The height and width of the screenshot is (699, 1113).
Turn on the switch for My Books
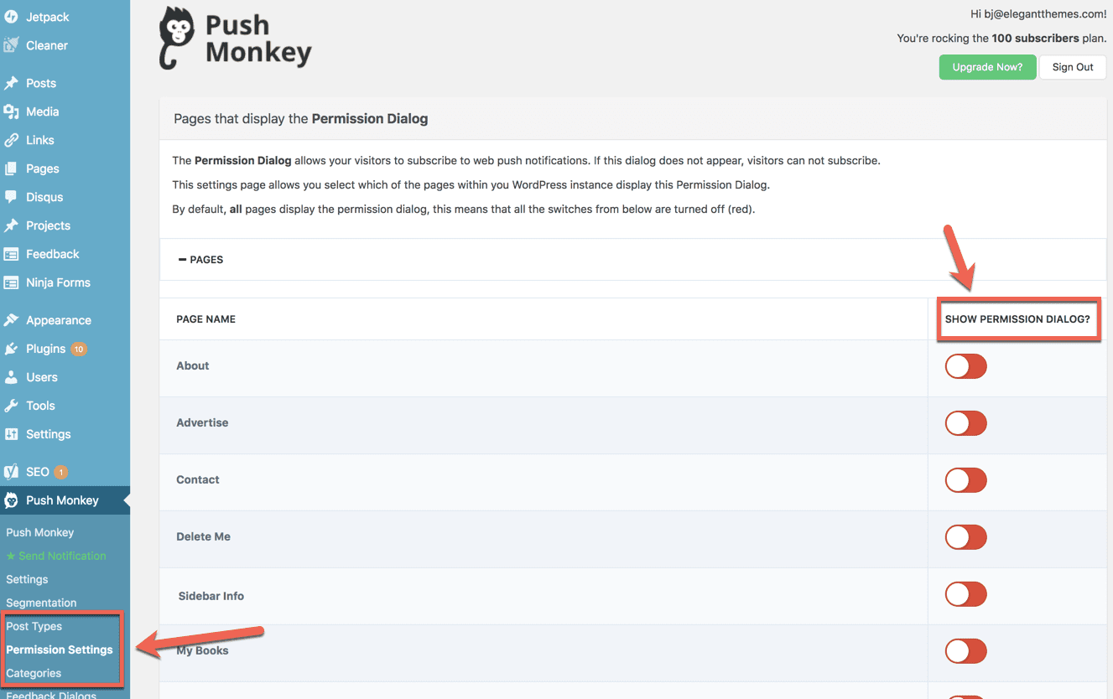(x=965, y=651)
